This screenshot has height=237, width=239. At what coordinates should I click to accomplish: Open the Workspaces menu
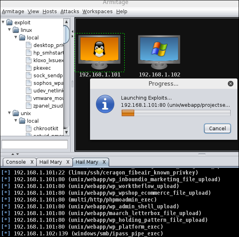point(97,12)
